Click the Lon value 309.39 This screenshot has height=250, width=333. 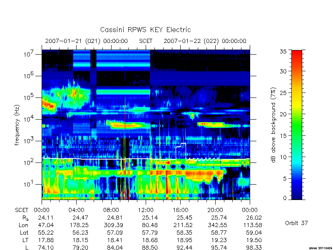pyautogui.click(x=113, y=225)
